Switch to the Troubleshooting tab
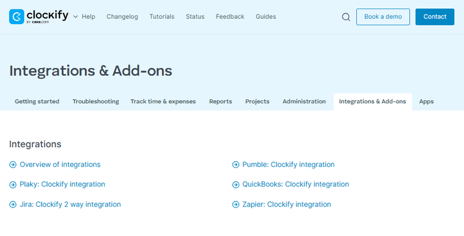Viewport: 464px width, 236px height. (96, 101)
